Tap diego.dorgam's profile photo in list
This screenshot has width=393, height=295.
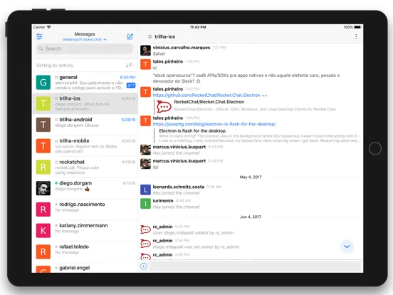(x=43, y=188)
